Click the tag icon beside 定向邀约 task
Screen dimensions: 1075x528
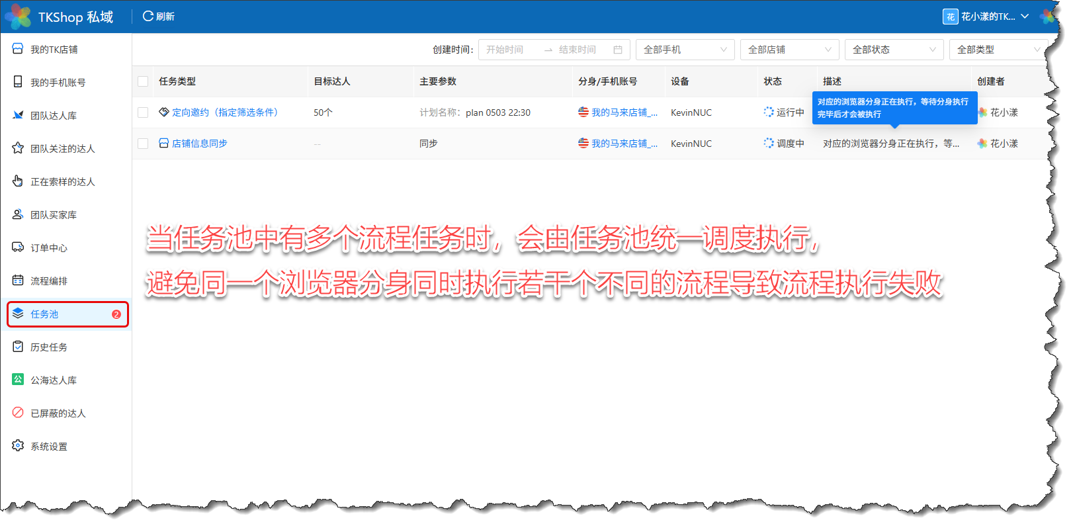pos(164,112)
